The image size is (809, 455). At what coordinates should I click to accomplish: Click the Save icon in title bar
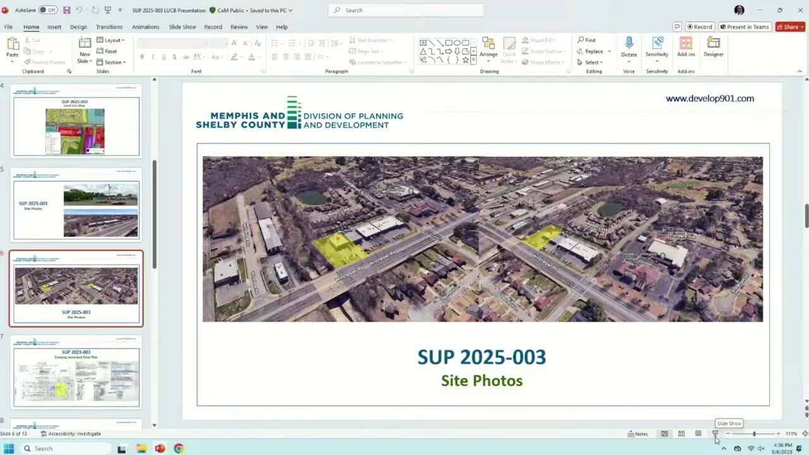[x=66, y=10]
